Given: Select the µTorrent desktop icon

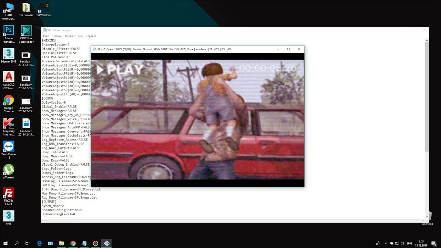Looking at the screenshot, I should (x=8, y=172).
